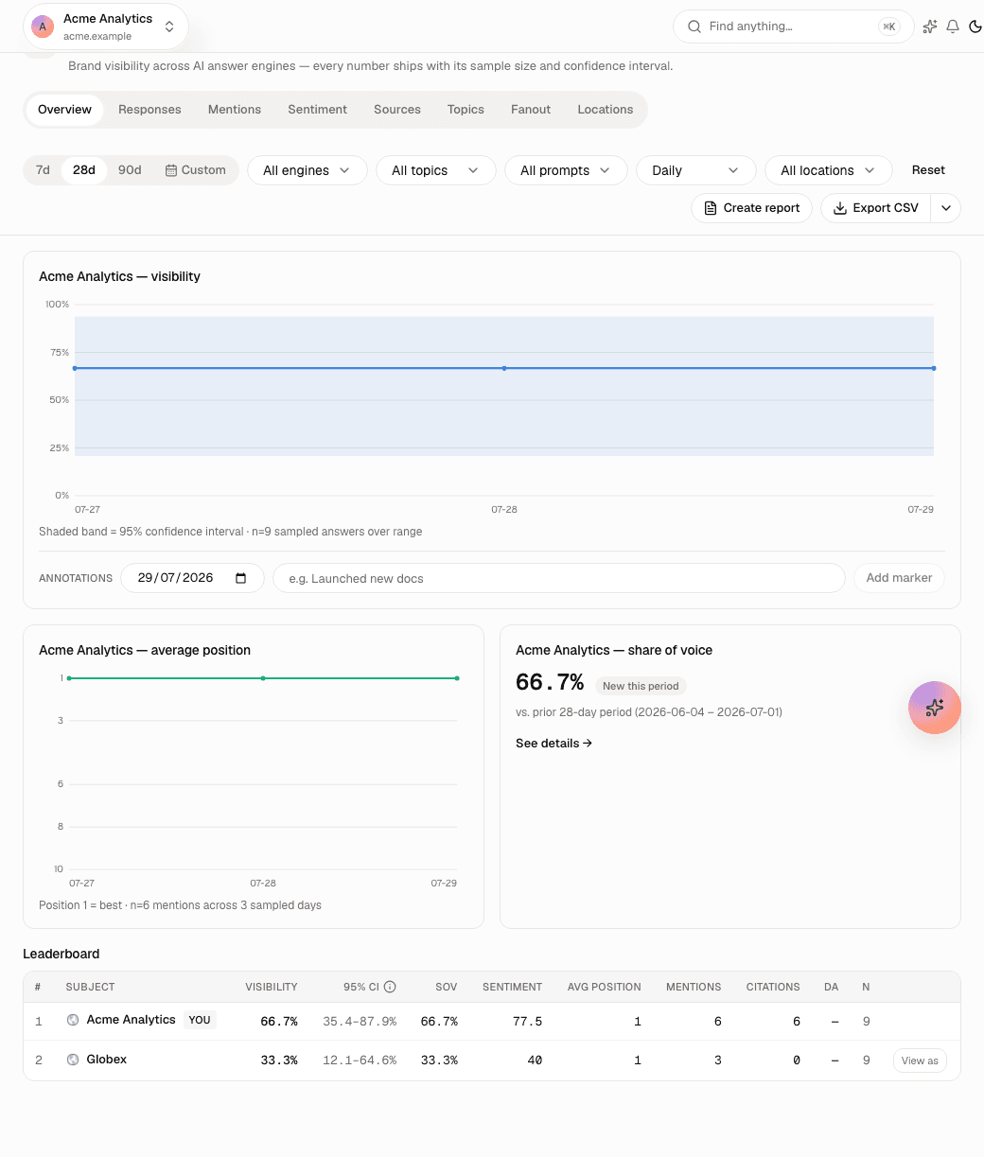The image size is (984, 1157).
Task: Open the AI sparkle assistant in the header
Action: pyautogui.click(x=930, y=26)
